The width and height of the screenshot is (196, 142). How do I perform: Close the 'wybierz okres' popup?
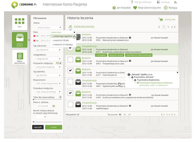[74, 32]
